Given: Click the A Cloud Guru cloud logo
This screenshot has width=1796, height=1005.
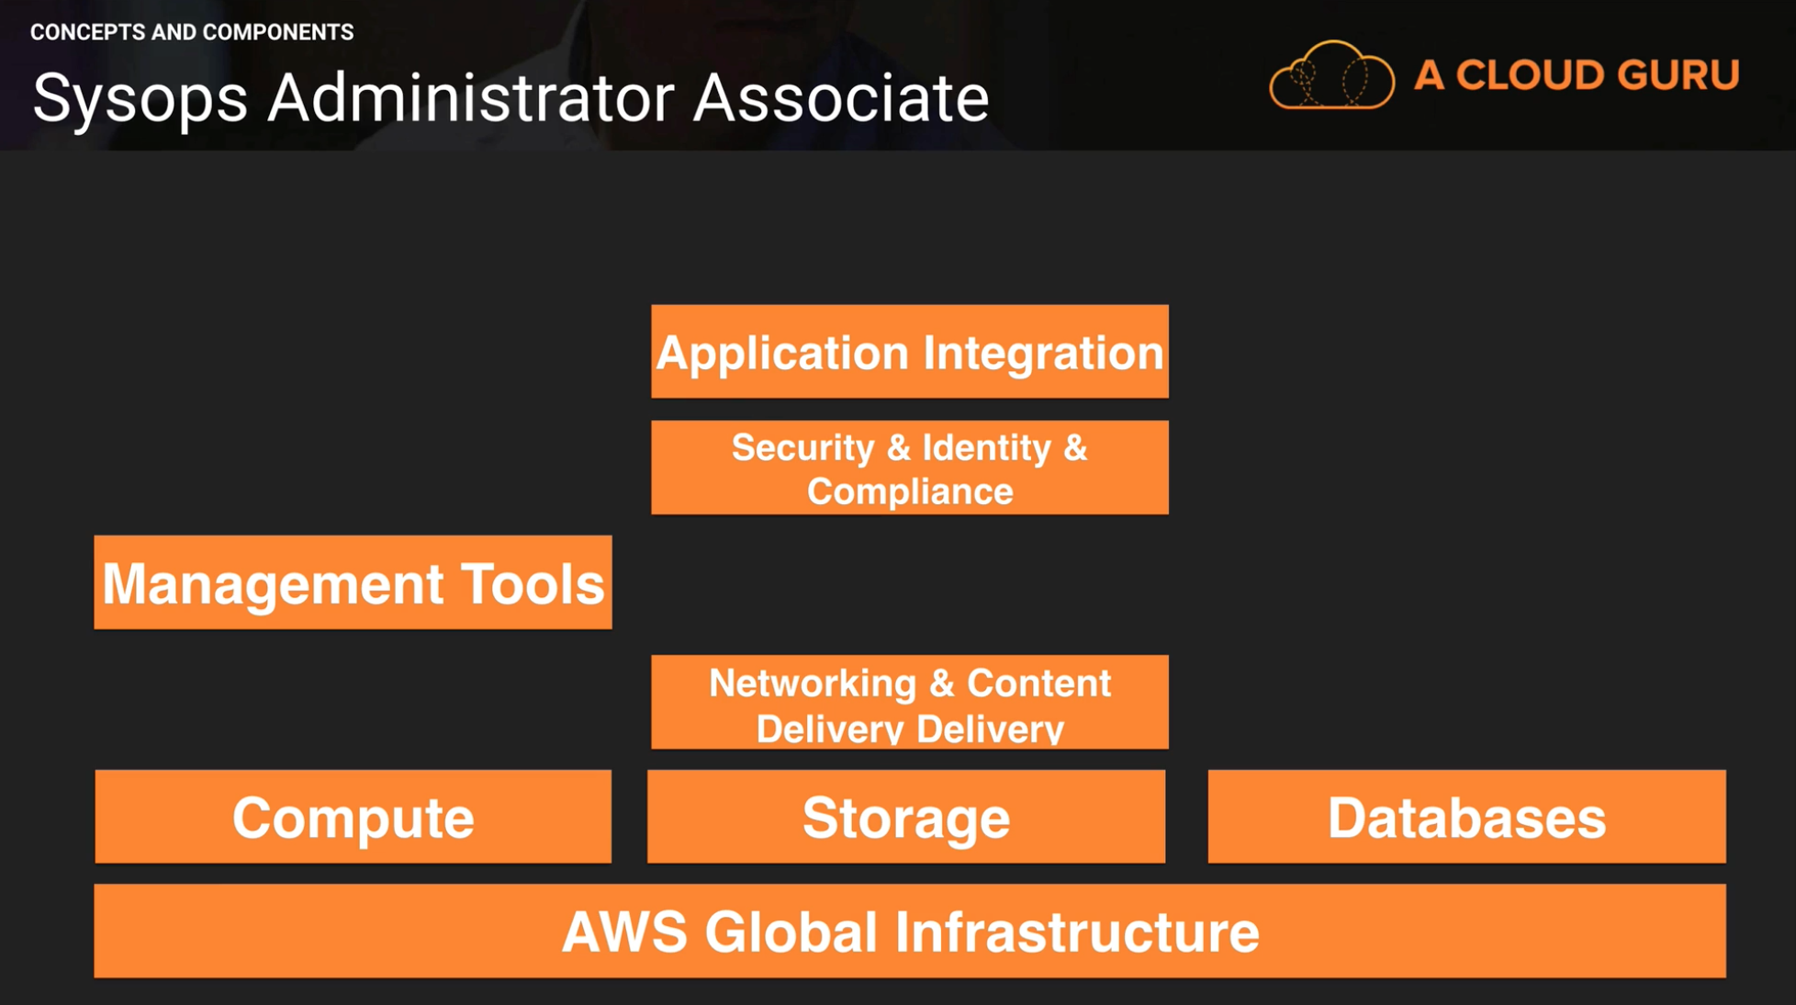Looking at the screenshot, I should pyautogui.click(x=1331, y=76).
